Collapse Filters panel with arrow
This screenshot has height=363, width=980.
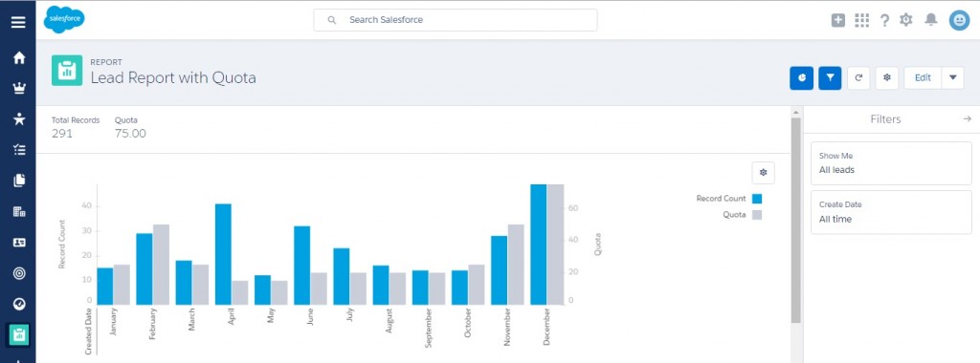[x=967, y=118]
